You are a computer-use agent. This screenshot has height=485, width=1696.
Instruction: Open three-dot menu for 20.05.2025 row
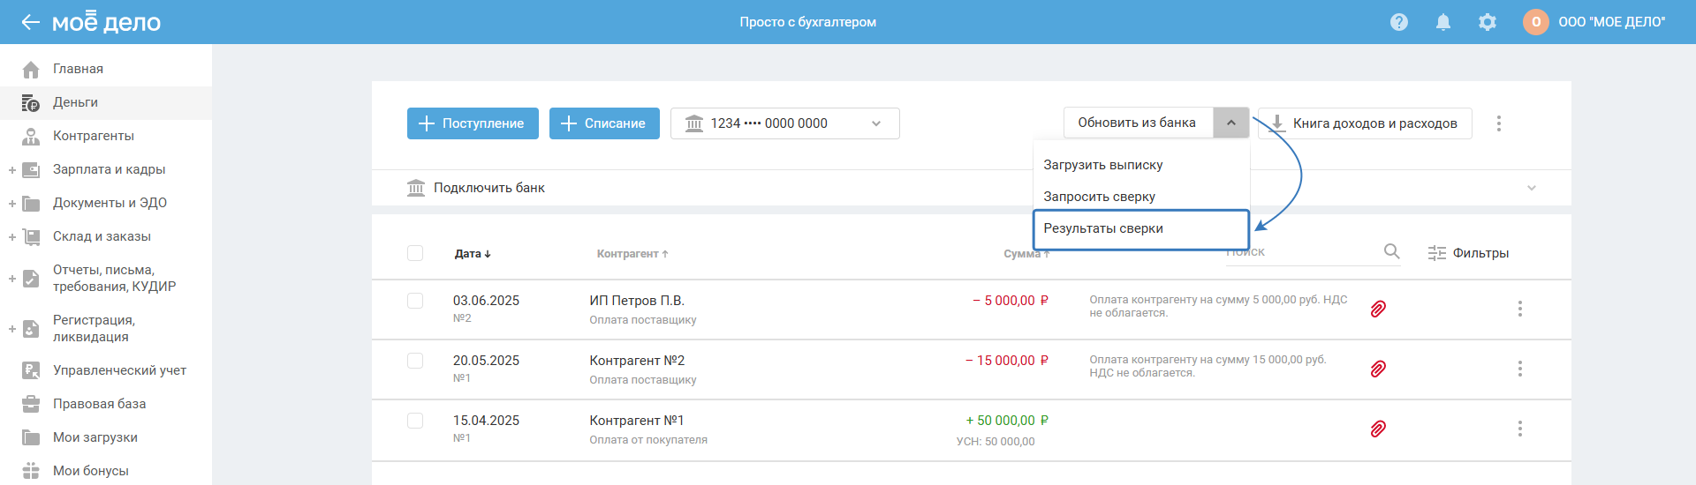click(x=1520, y=369)
